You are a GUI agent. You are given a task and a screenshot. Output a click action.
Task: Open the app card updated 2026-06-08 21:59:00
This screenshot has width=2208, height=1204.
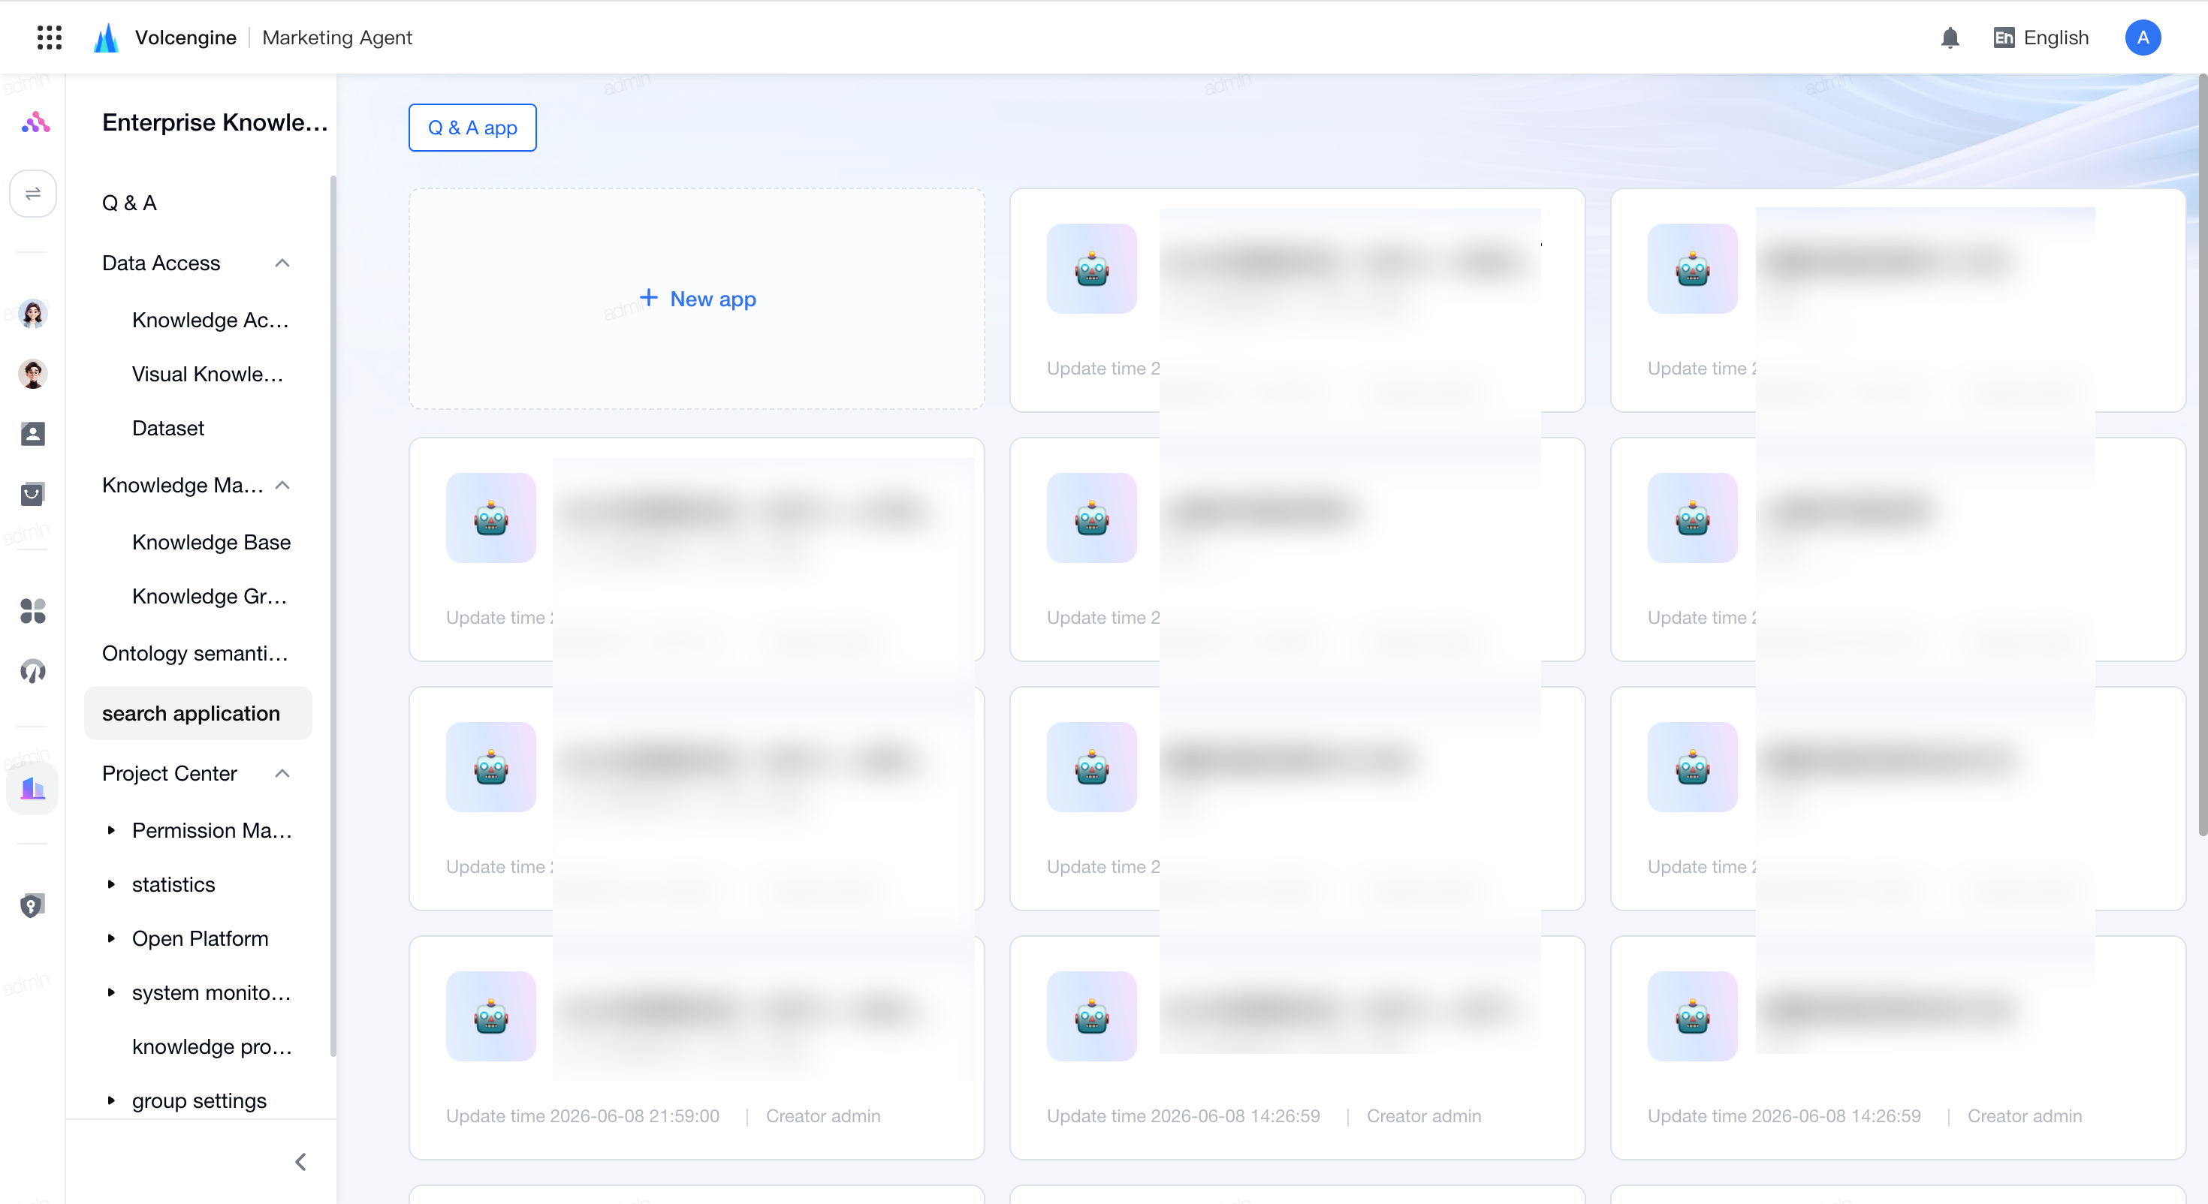[x=697, y=1047]
